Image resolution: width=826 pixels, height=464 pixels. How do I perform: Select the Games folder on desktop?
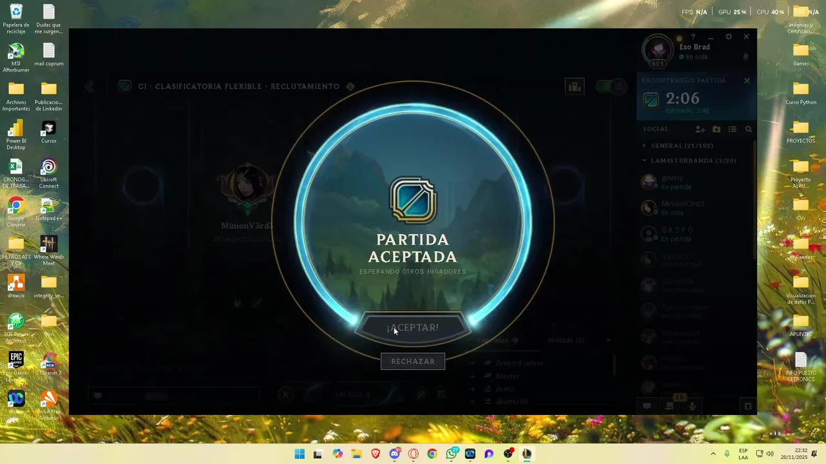[801, 55]
